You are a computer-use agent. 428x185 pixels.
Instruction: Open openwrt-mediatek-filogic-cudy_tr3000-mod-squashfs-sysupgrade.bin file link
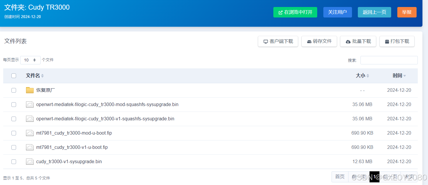click(x=107, y=105)
